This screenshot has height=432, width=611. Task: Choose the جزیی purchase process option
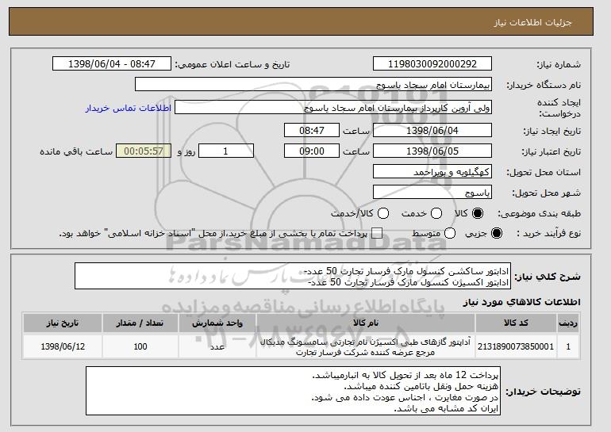tap(497, 234)
